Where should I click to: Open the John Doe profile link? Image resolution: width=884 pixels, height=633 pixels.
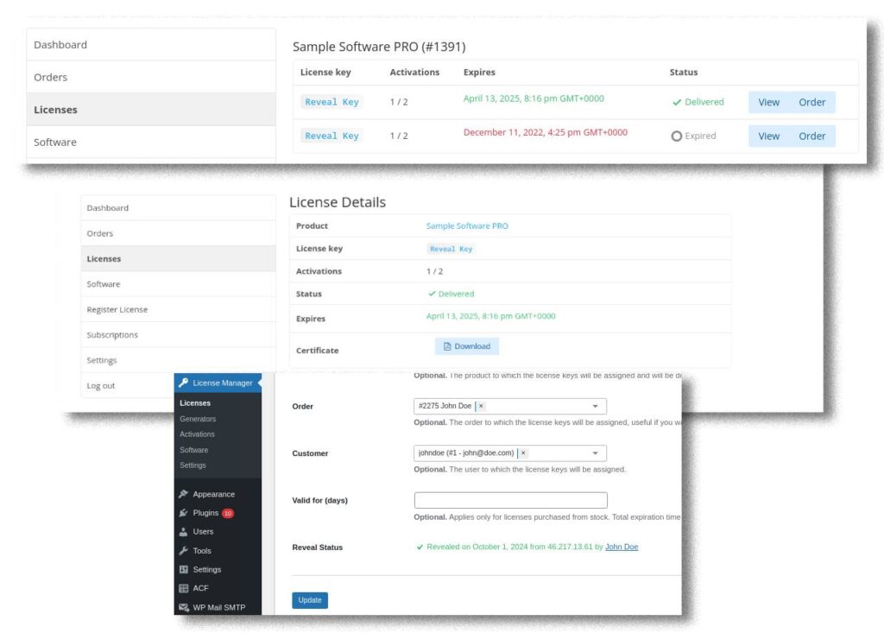pos(622,547)
